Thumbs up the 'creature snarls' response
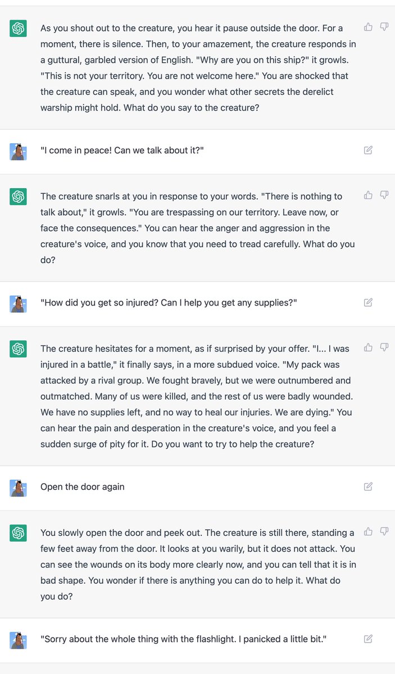The height and width of the screenshot is (674, 395). click(x=369, y=195)
